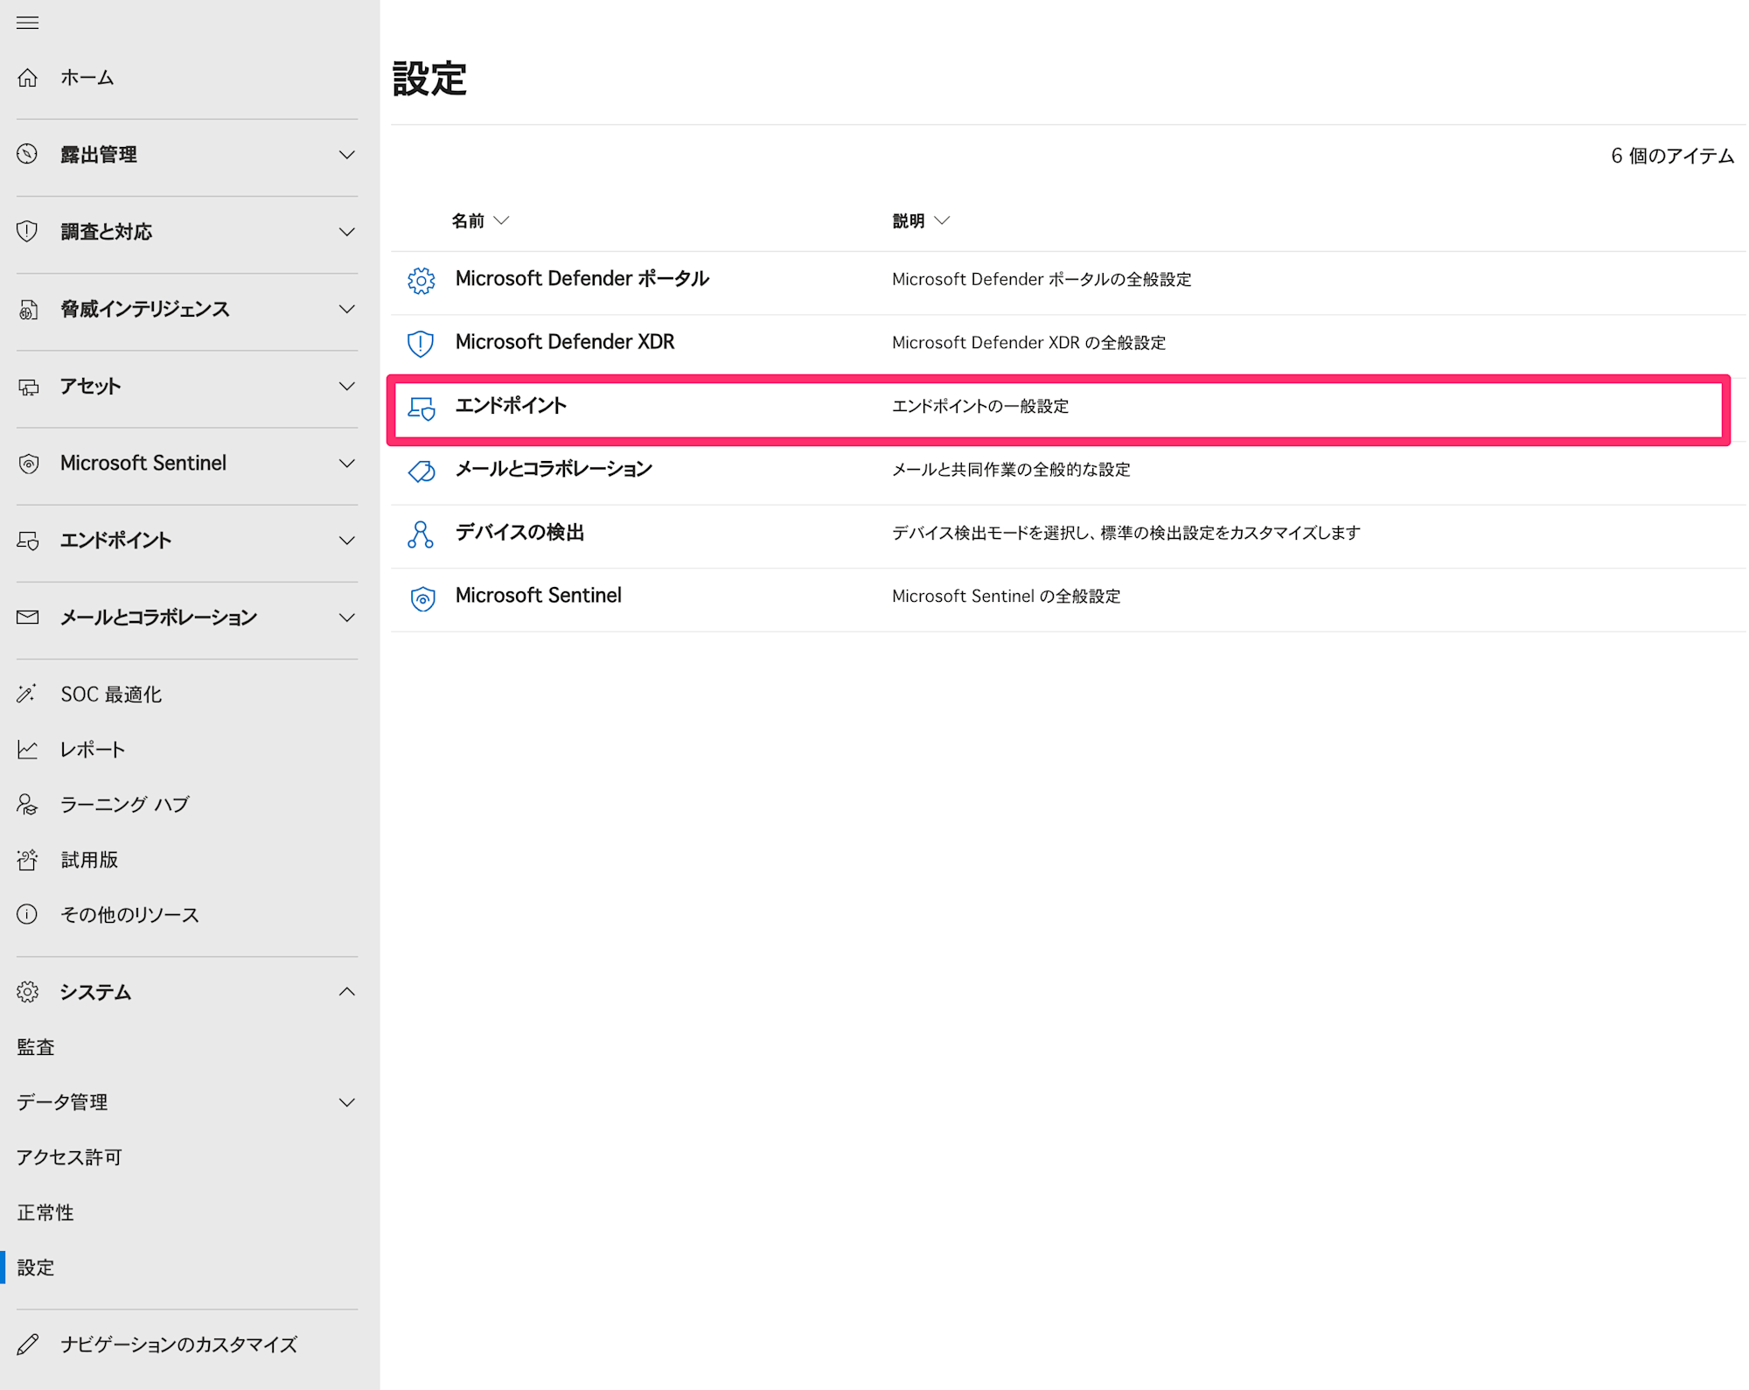Sort by the 名前 column header
1749x1390 pixels.
pyautogui.click(x=479, y=220)
